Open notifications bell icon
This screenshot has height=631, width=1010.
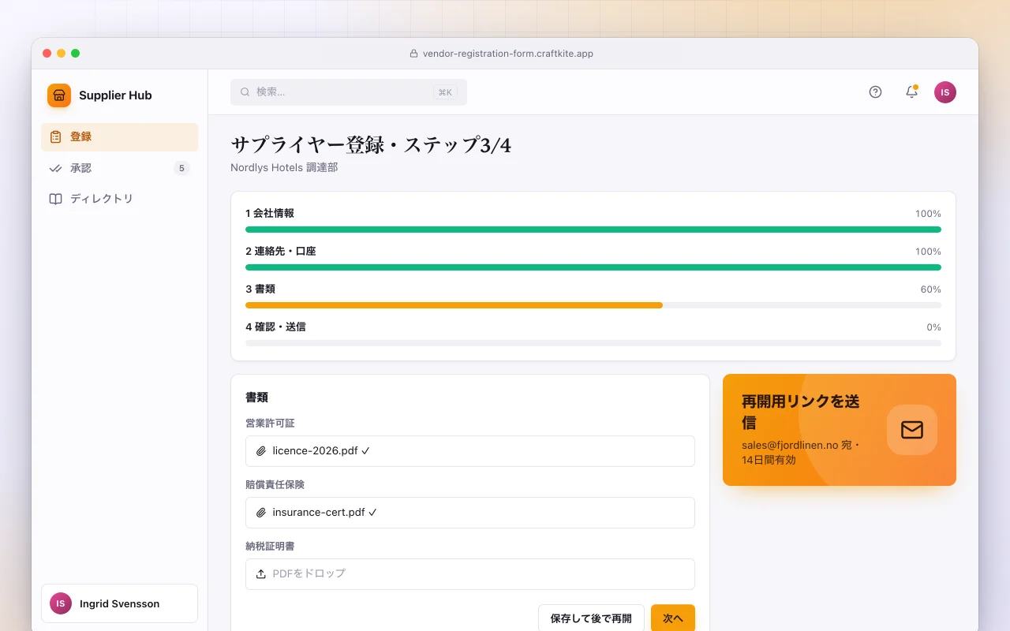(911, 92)
